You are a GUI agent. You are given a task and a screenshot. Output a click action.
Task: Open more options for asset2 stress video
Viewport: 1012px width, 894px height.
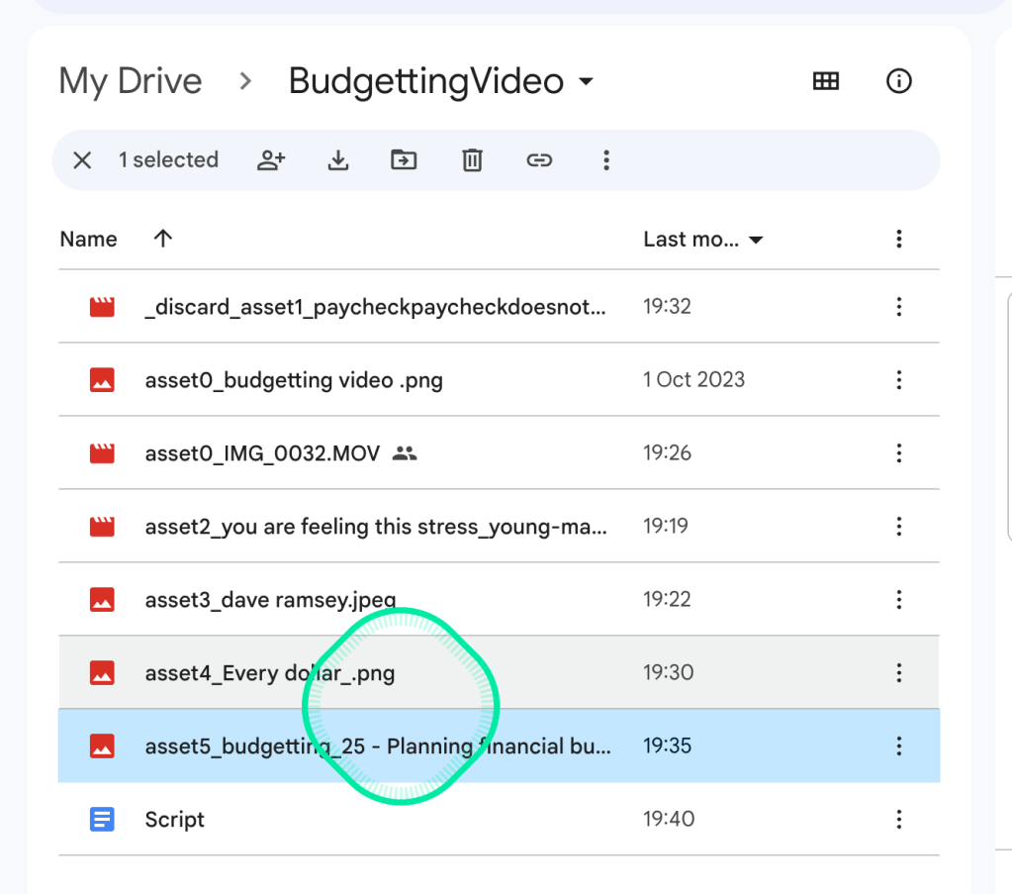click(898, 527)
